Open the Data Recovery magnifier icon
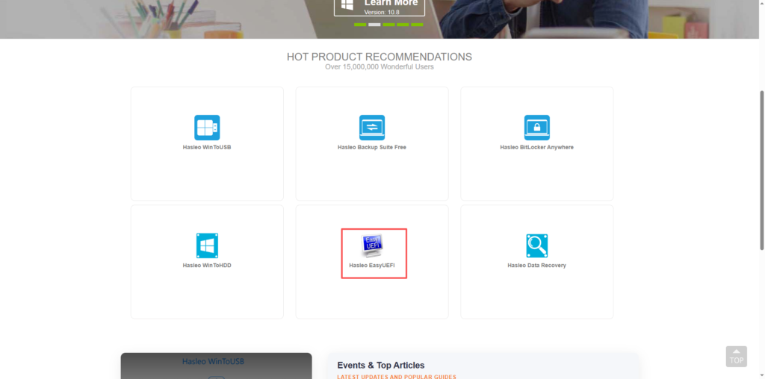Viewport: 765px width, 379px height. (x=536, y=245)
